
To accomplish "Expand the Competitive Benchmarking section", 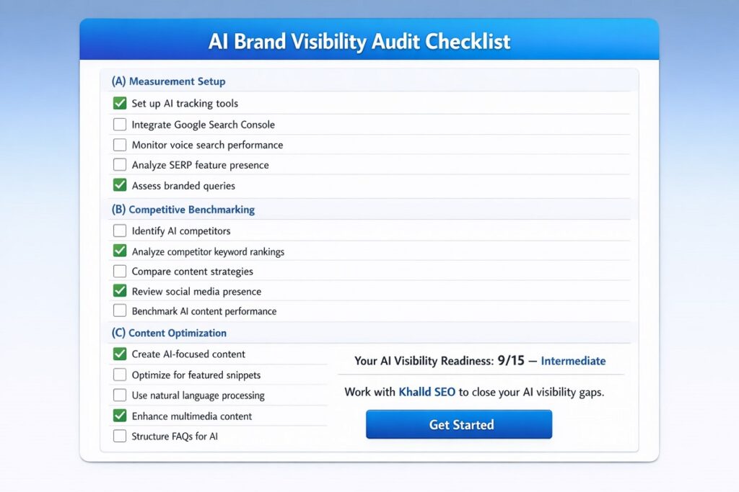I will tap(181, 209).
